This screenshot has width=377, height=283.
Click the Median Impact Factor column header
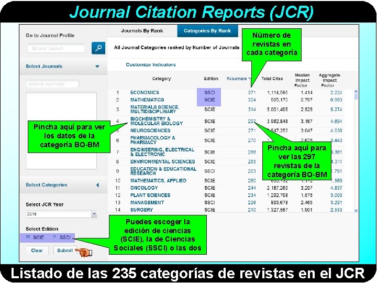[x=302, y=80]
